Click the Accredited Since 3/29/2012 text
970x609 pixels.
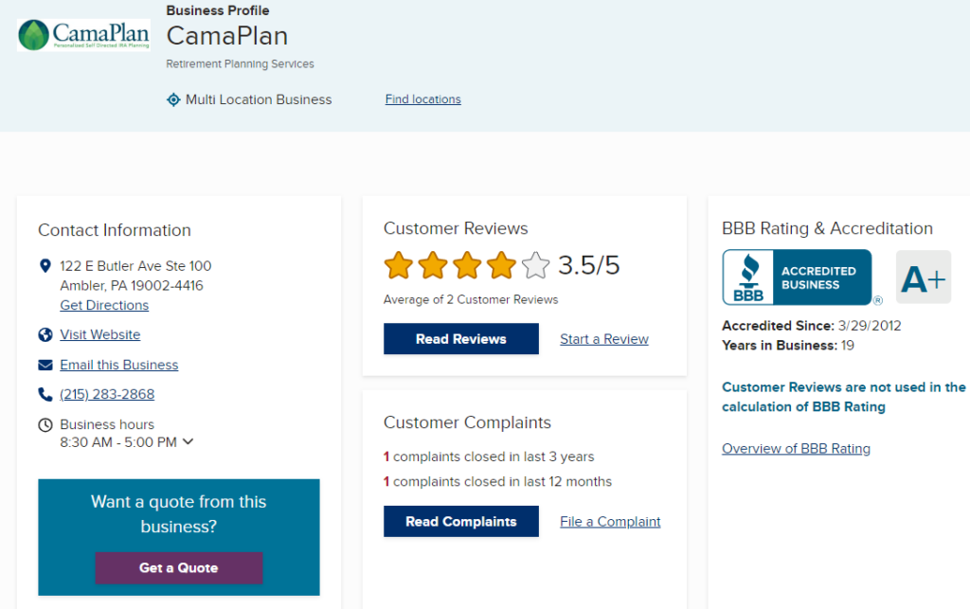coord(812,326)
